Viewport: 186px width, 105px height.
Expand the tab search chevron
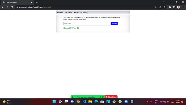[164, 2]
